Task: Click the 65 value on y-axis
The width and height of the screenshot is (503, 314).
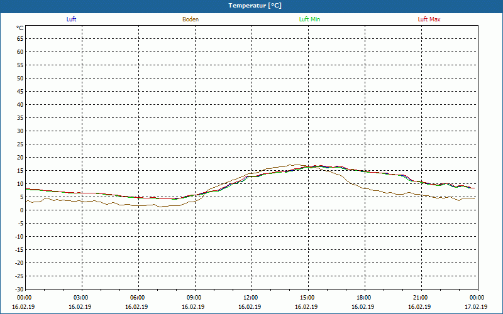Action: (20, 39)
